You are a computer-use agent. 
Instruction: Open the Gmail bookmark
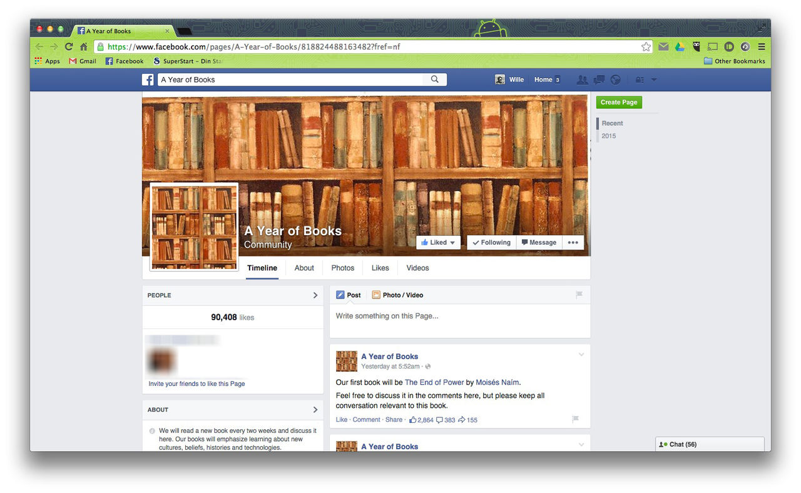pos(83,61)
